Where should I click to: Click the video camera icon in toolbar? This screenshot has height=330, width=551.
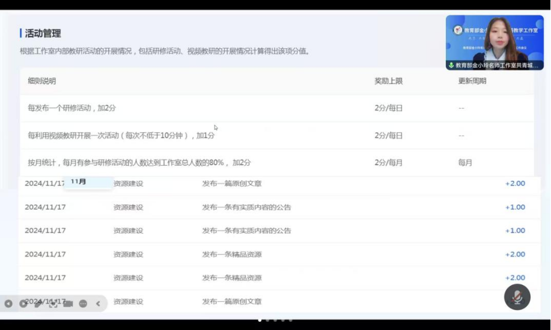click(x=68, y=304)
